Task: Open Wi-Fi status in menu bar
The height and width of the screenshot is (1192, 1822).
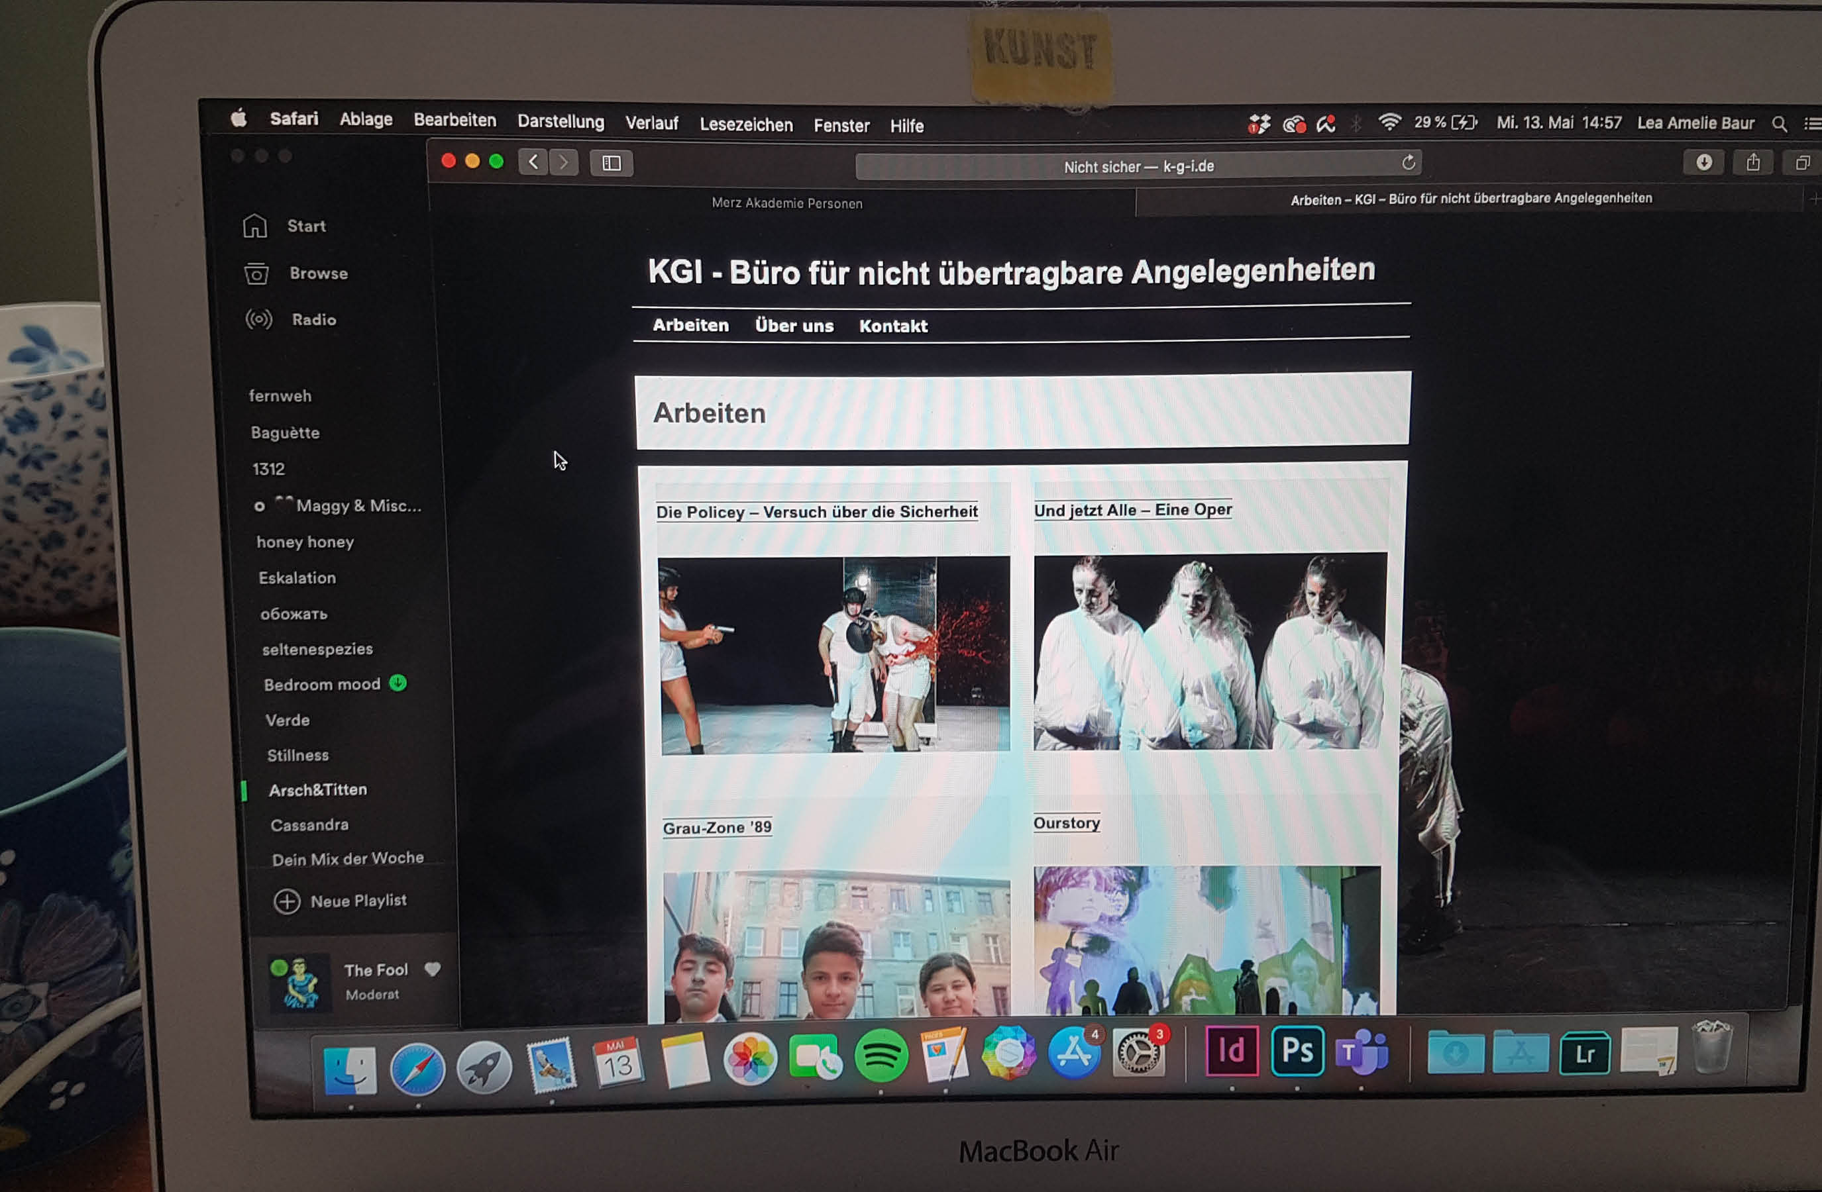Action: [1389, 122]
